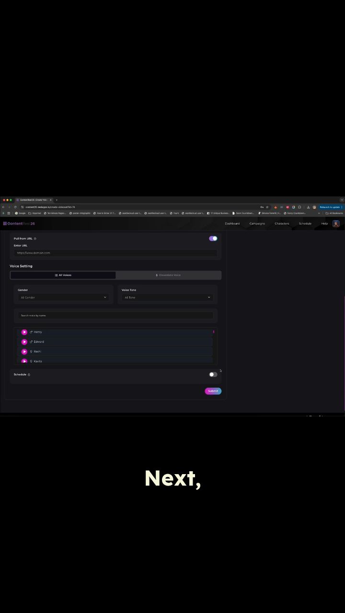Go to the Dashboard page
Viewport: 345px width, 613px height.
tap(232, 224)
